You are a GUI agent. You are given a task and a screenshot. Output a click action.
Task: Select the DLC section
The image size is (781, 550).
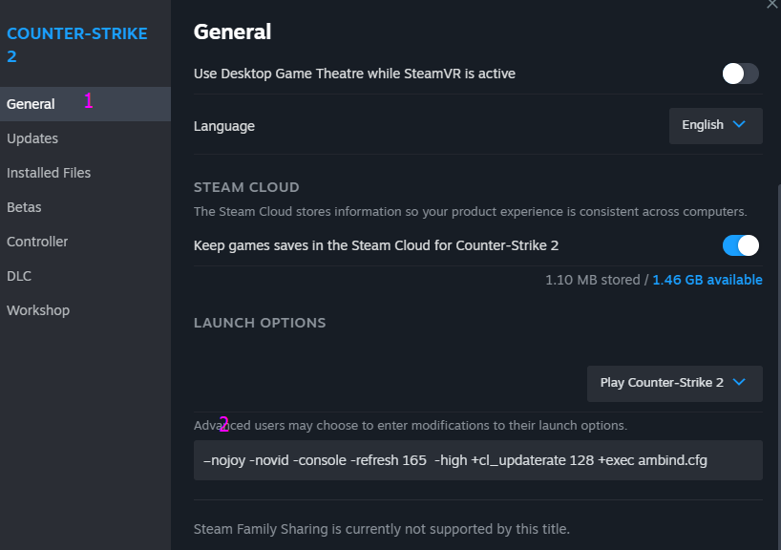click(x=19, y=276)
